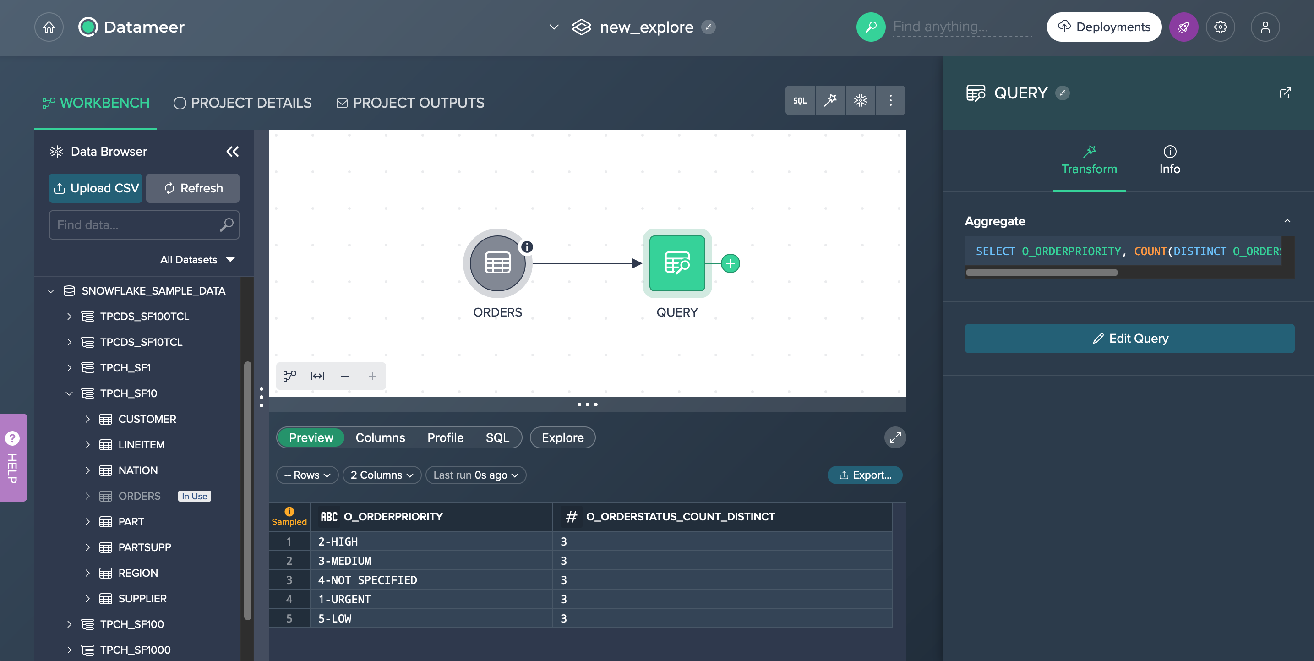Open the SQL toolbar button
The height and width of the screenshot is (661, 1314).
click(x=800, y=100)
